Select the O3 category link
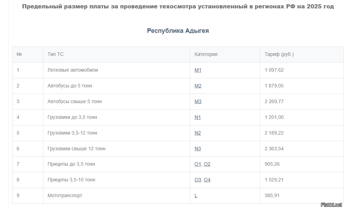This screenshot has width=344, height=209. (198, 180)
